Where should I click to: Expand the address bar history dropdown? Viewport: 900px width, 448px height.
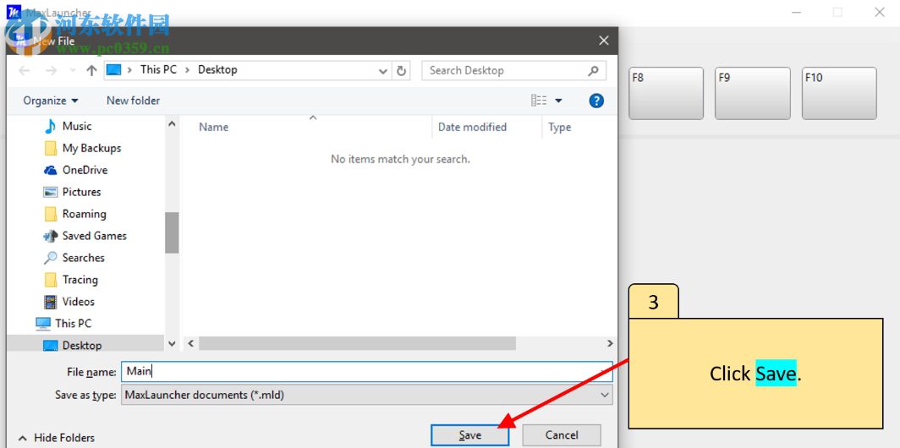pos(383,71)
